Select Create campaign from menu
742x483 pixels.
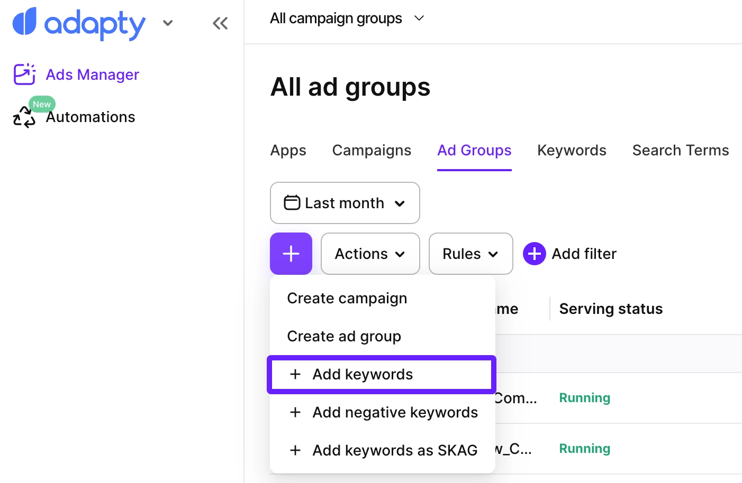coord(347,298)
